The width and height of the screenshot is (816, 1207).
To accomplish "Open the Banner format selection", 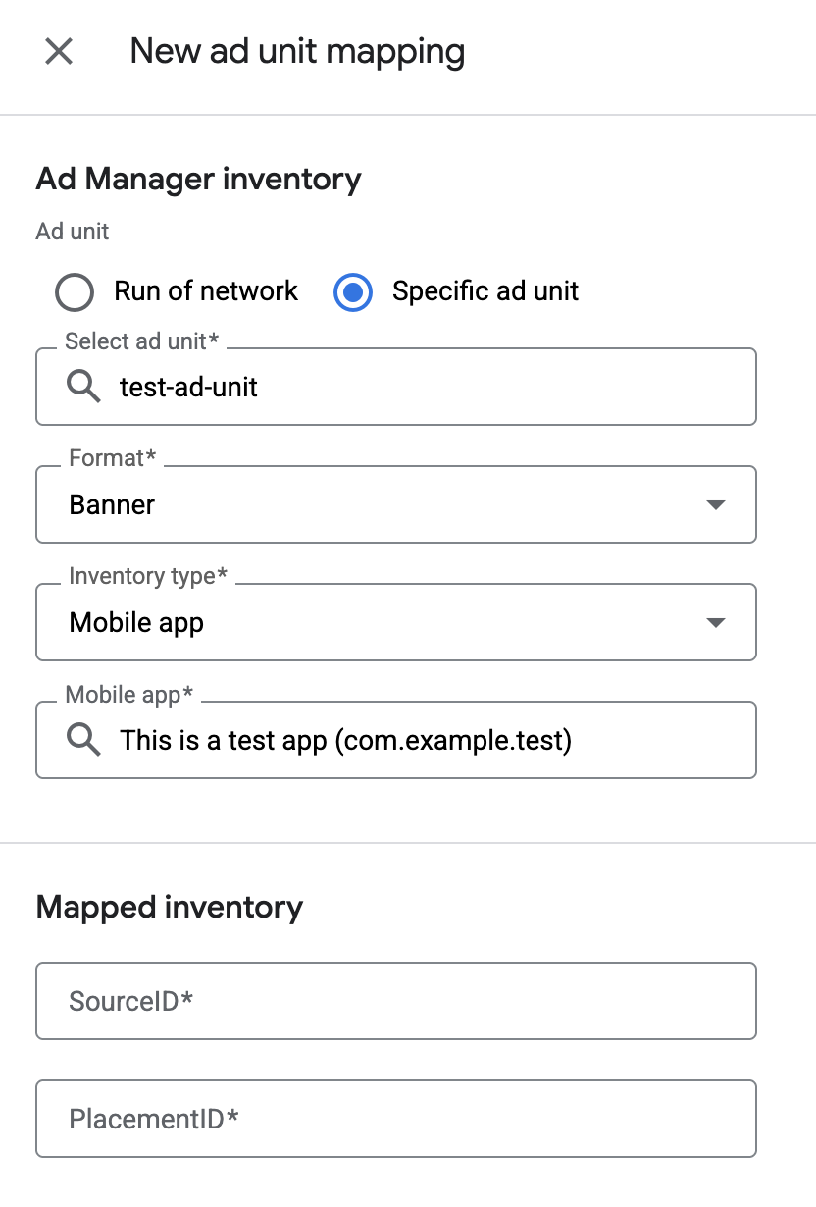I will 396,504.
